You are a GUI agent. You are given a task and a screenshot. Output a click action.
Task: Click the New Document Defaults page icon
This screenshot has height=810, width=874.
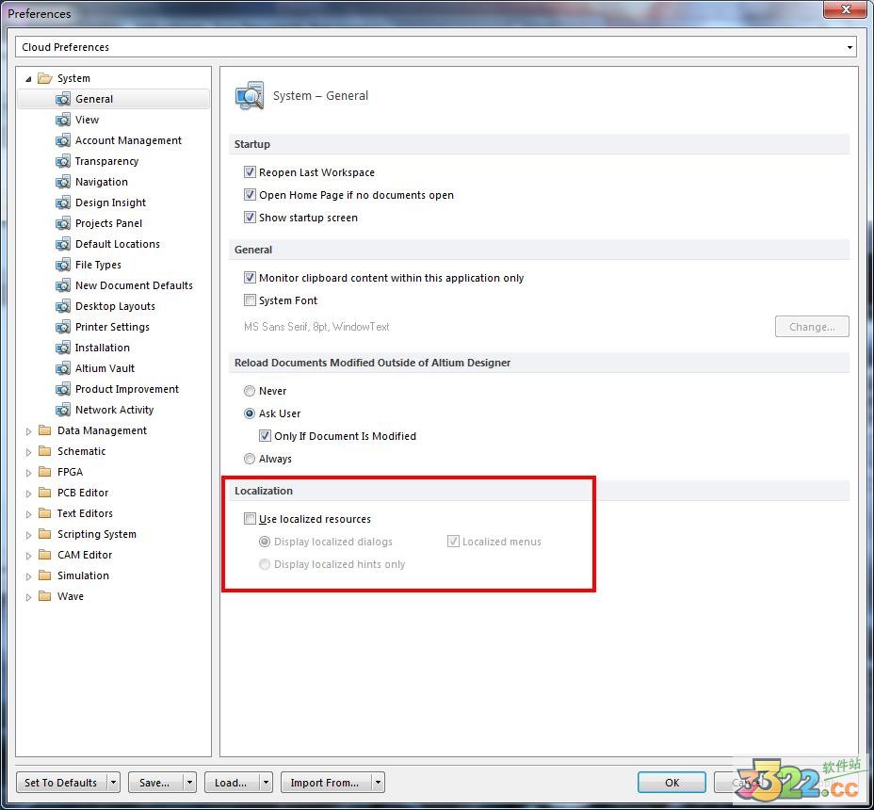click(63, 285)
